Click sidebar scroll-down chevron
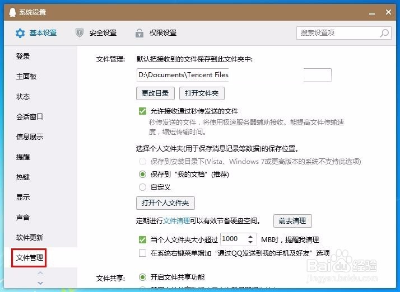The image size is (400, 292). [40, 283]
